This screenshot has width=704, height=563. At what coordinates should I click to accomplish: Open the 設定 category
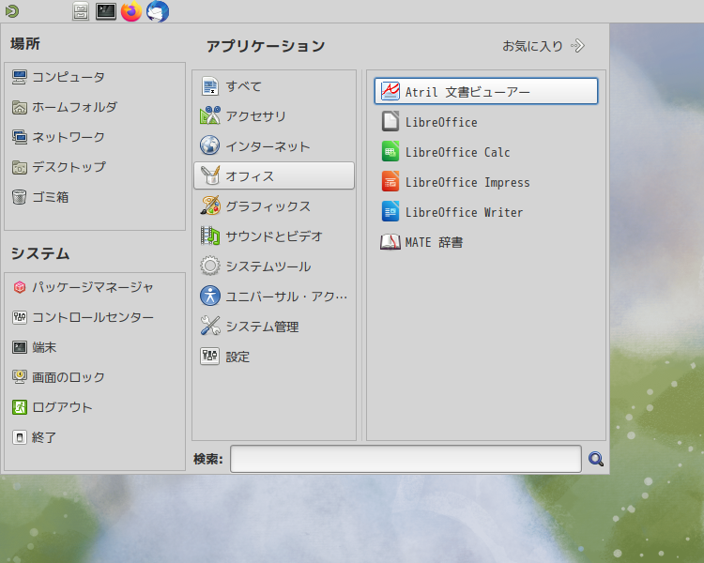click(274, 357)
